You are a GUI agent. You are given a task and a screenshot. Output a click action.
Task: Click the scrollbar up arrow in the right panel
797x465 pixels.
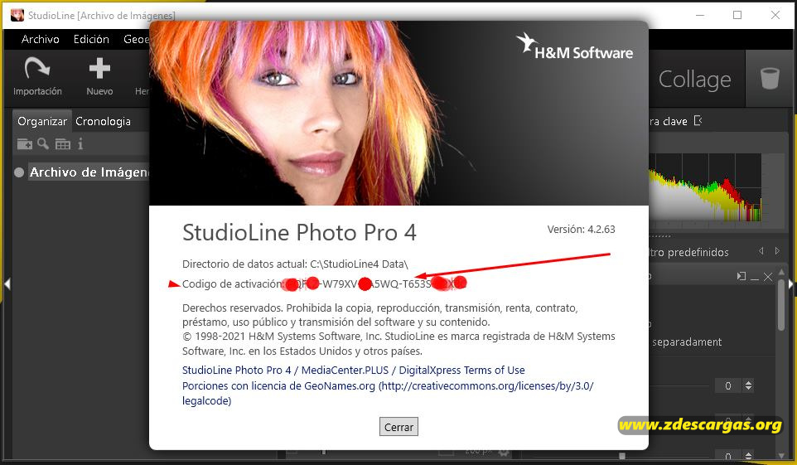(781, 273)
